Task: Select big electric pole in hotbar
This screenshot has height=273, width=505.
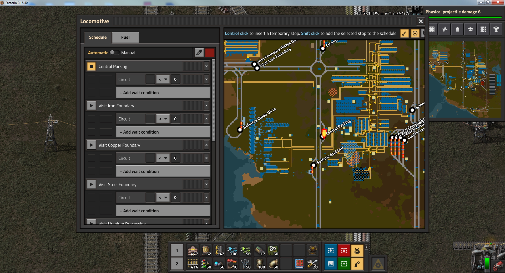Action: pos(246,264)
